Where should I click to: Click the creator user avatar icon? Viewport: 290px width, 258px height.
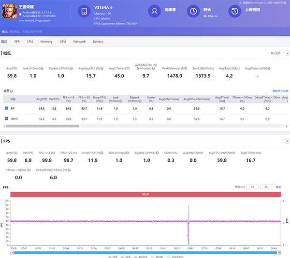coord(154,12)
